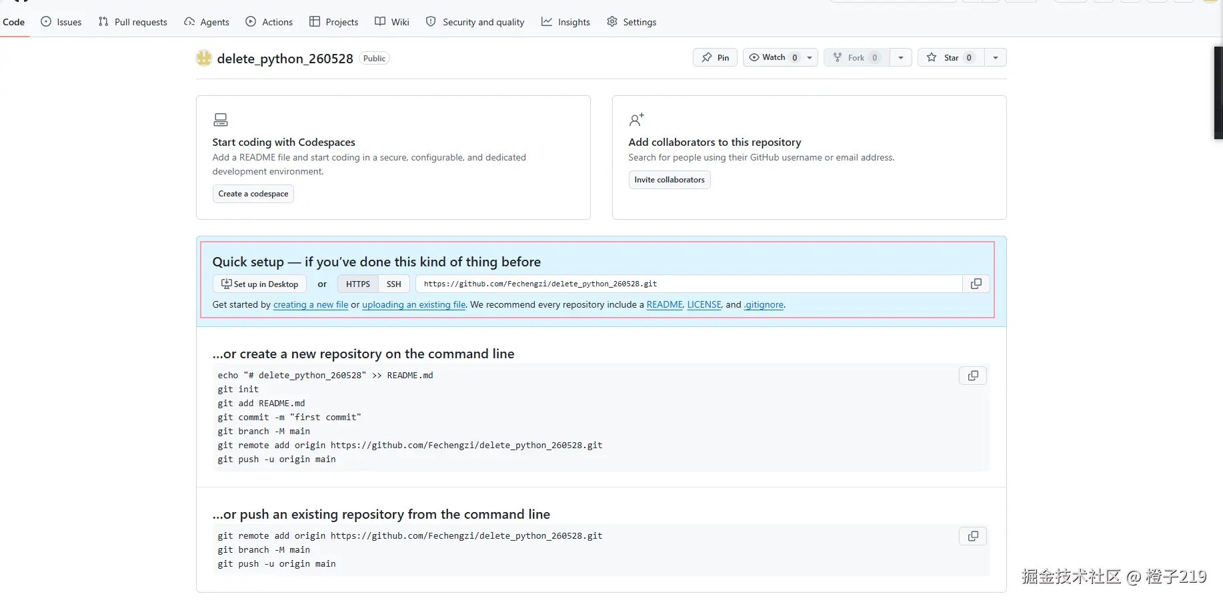The image size is (1223, 602).
Task: Click 'git push -u origin main' in create section
Action: [x=277, y=459]
